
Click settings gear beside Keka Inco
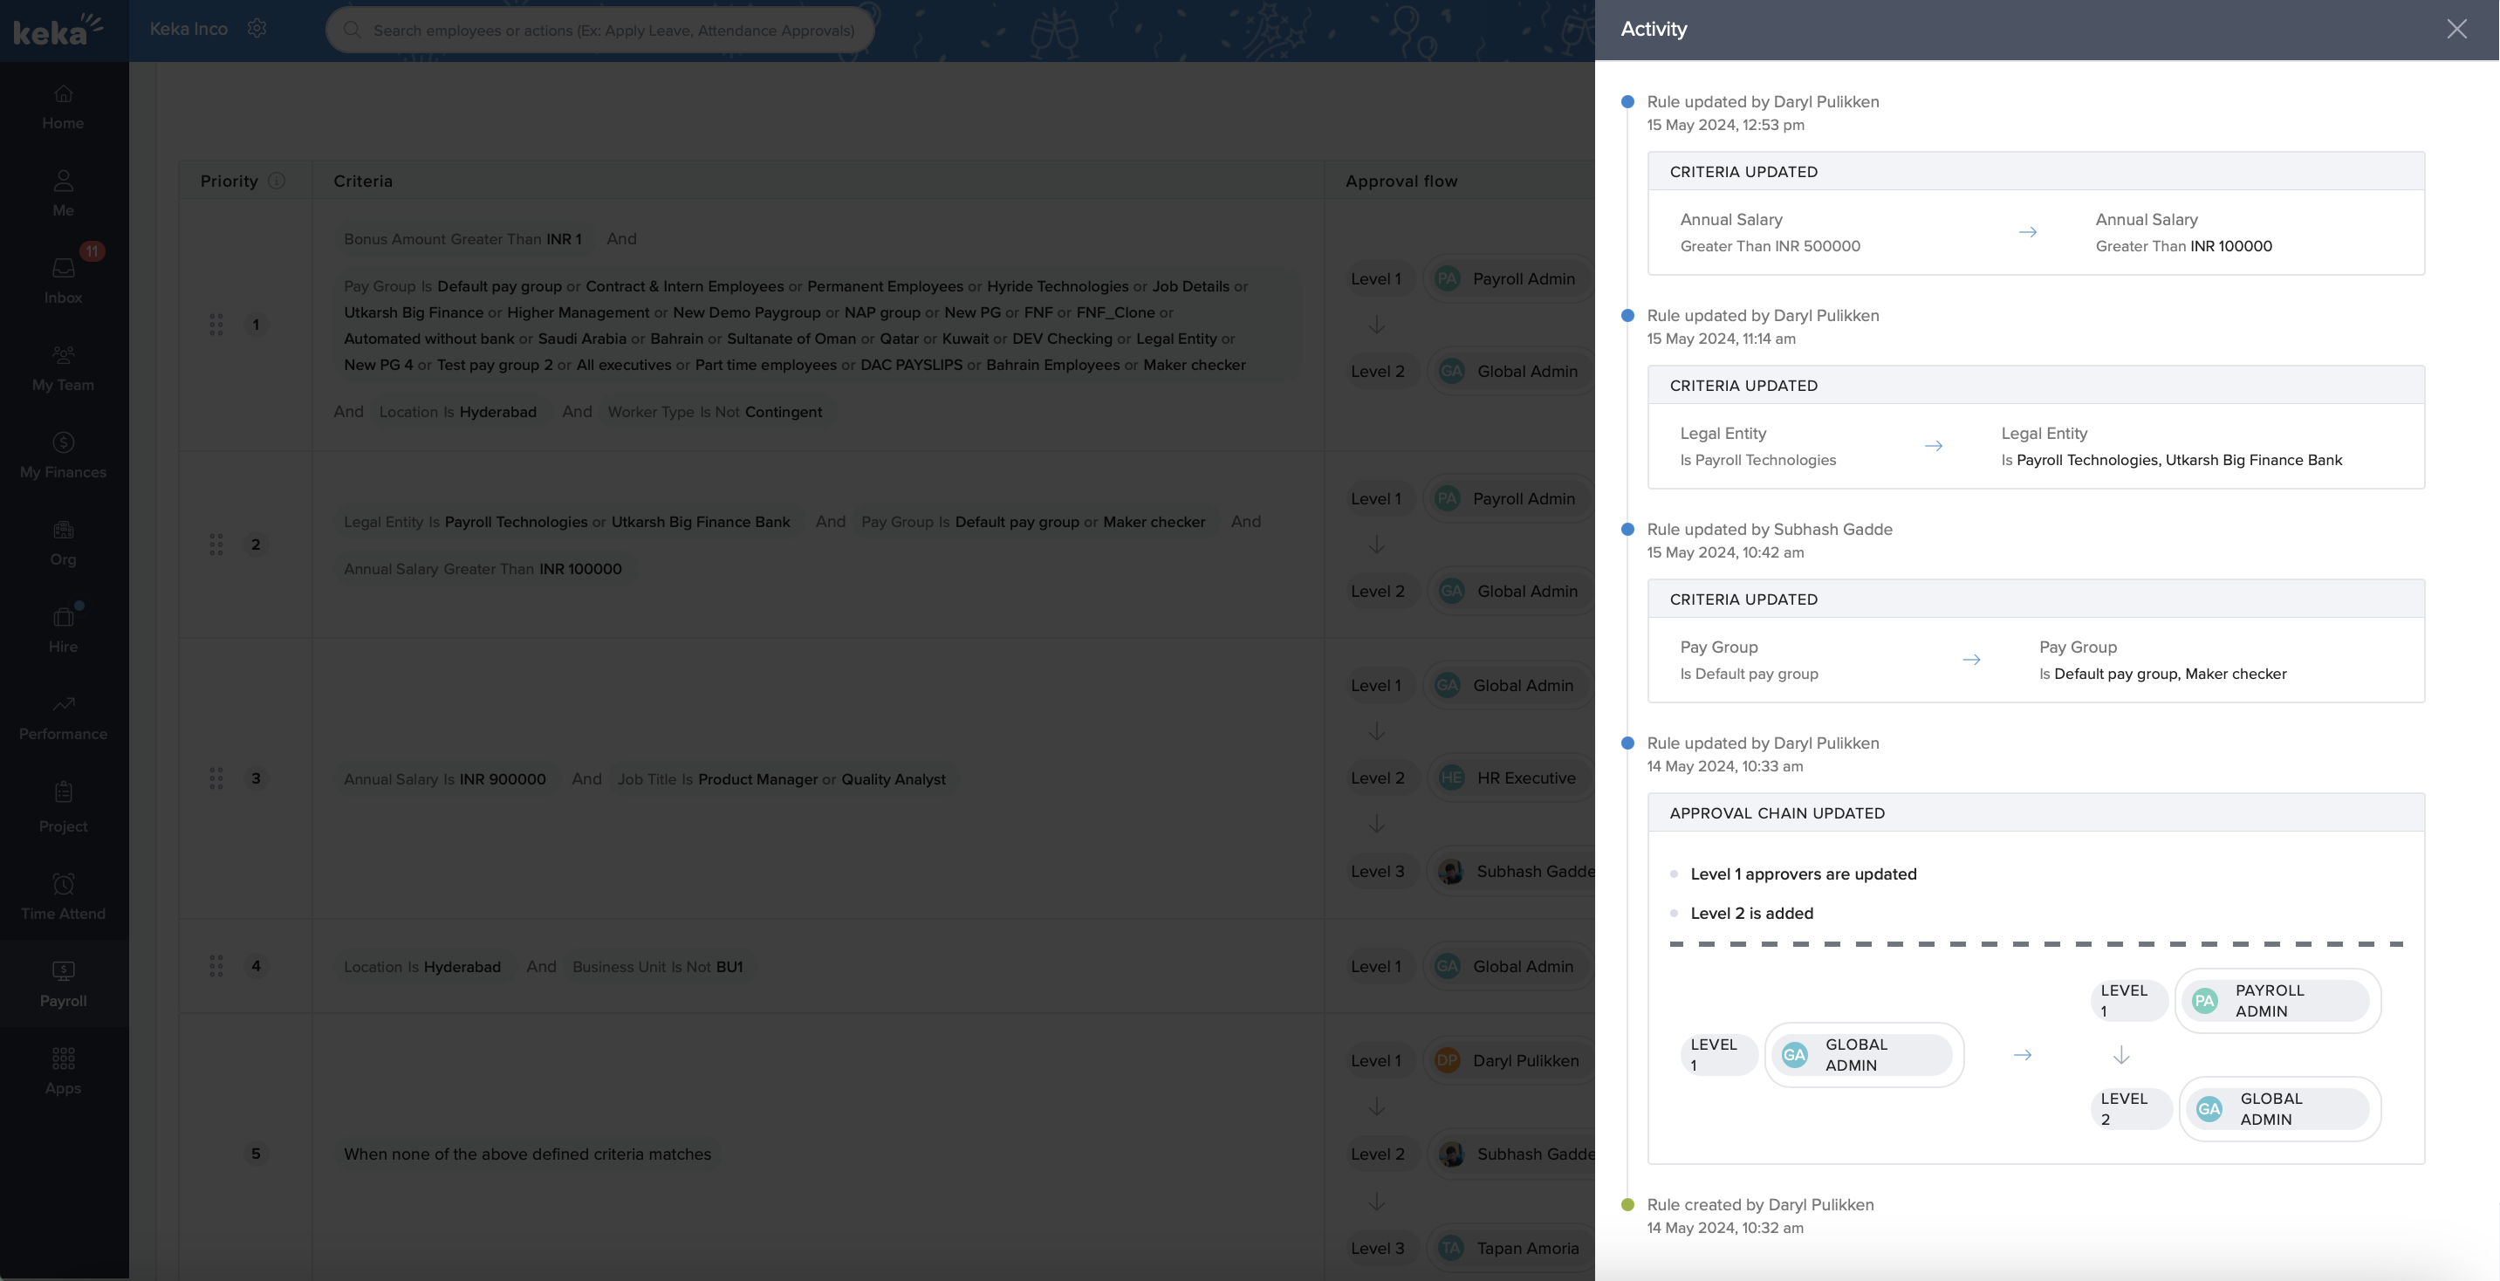click(x=257, y=29)
